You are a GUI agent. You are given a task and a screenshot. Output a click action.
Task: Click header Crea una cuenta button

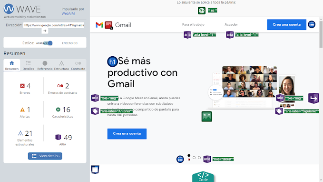click(x=286, y=25)
